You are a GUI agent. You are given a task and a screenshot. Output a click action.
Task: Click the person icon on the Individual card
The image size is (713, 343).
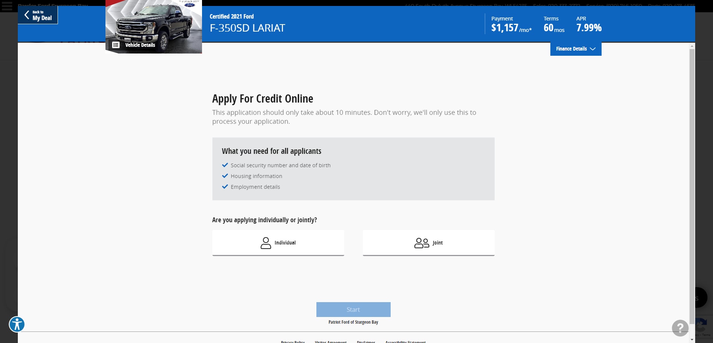point(266,243)
